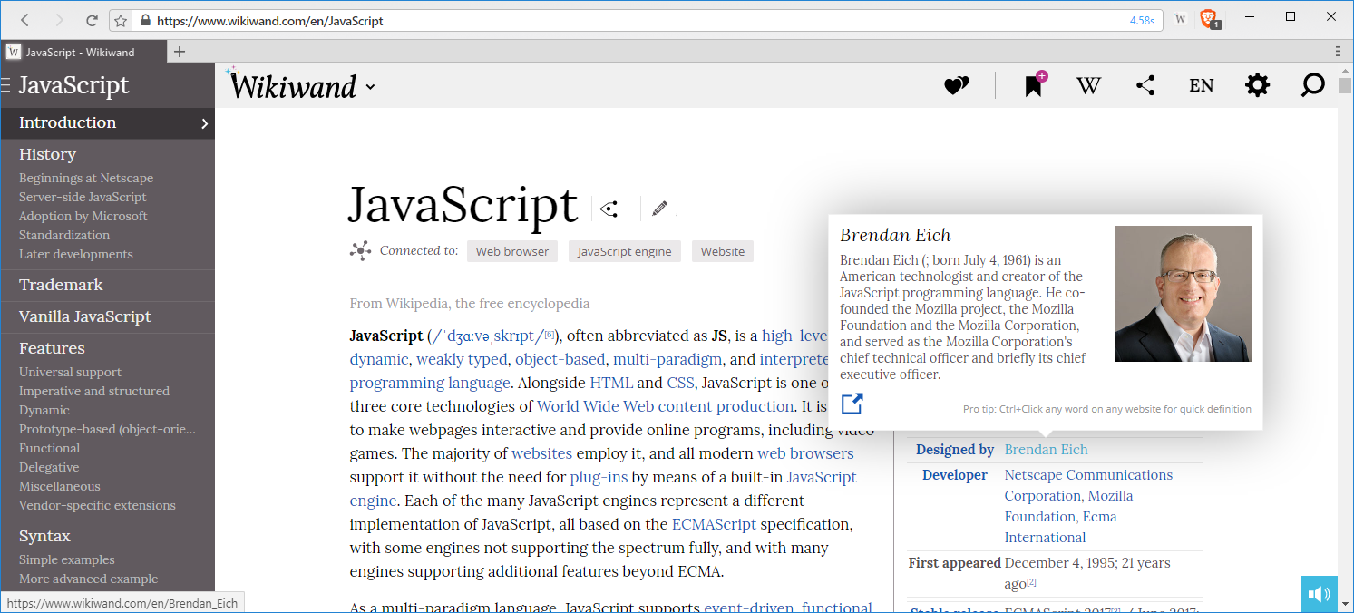1354x613 pixels.
Task: Click the Wikiwand extension W icon
Action: (x=1180, y=19)
